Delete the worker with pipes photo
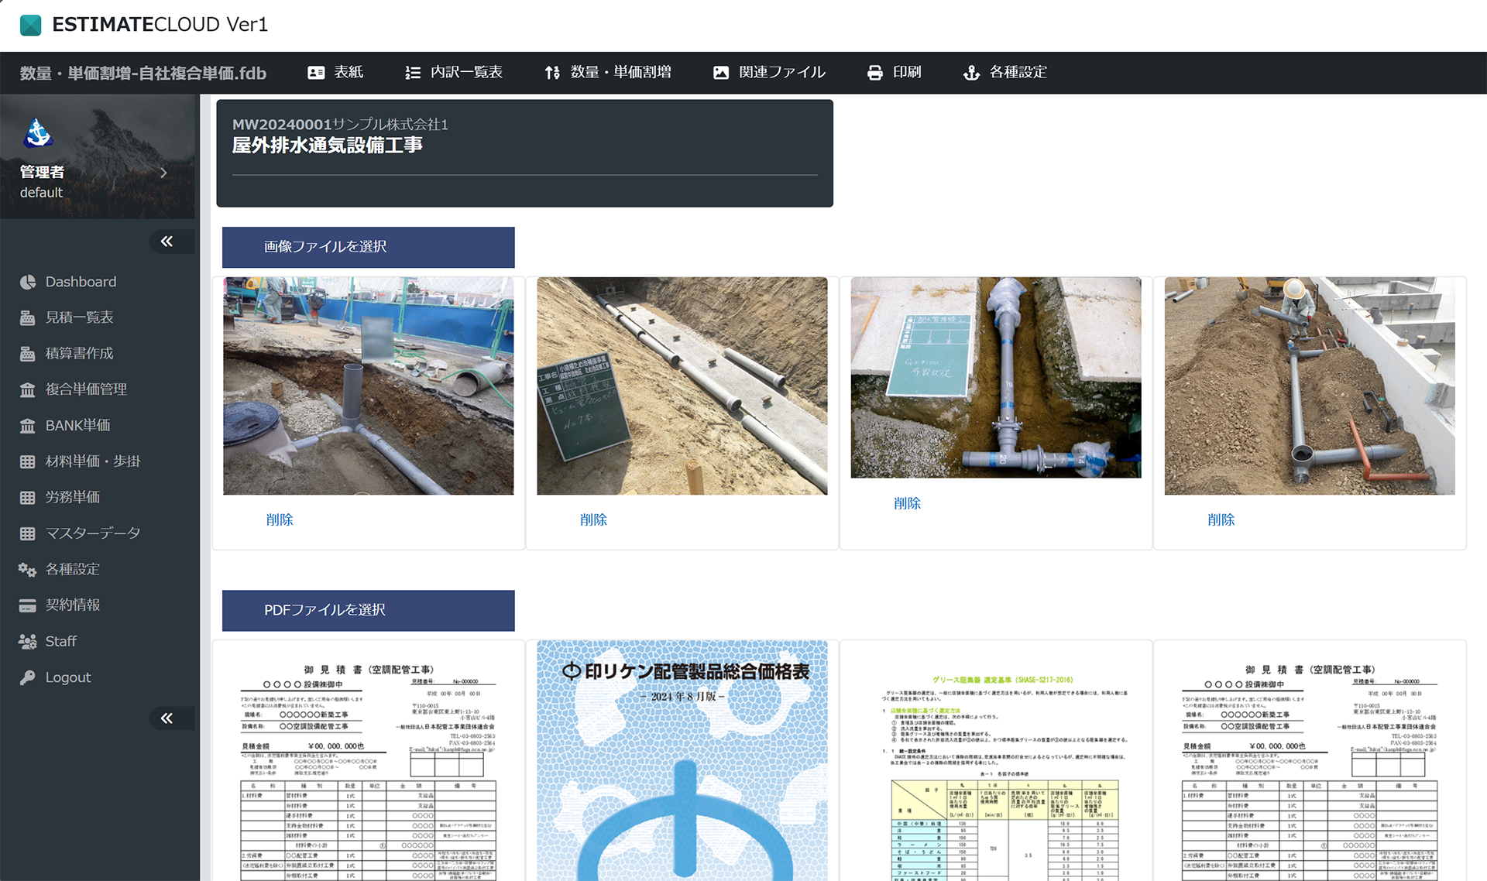This screenshot has height=881, width=1487. [1221, 520]
